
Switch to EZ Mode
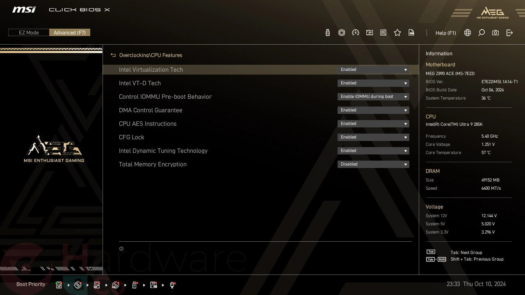pyautogui.click(x=29, y=33)
